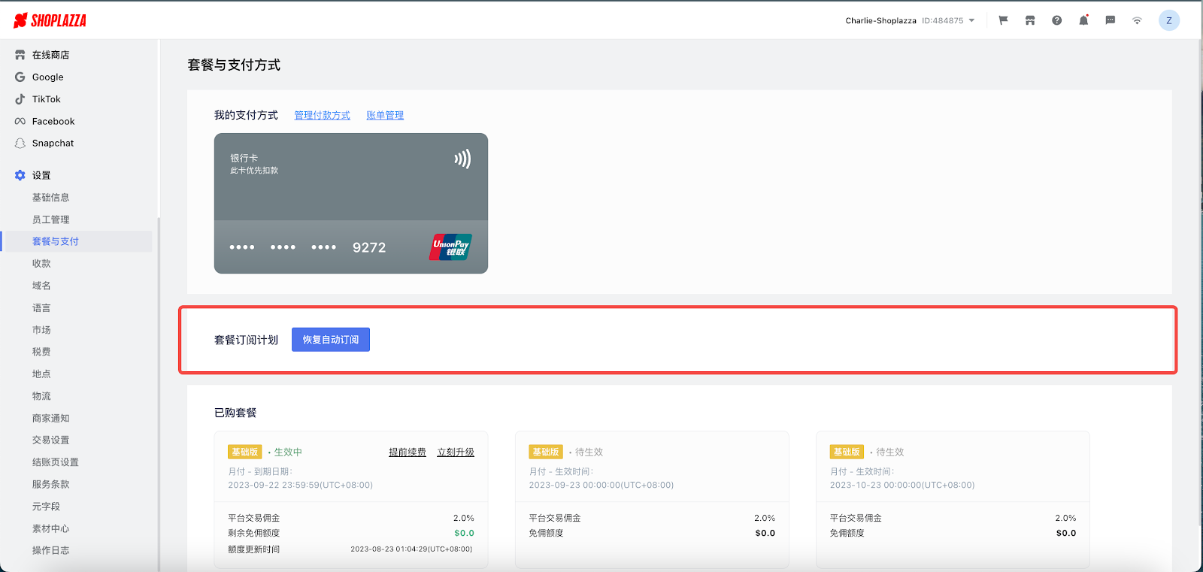Click the 已购套餐 section heading
This screenshot has width=1203, height=572.
(x=235, y=413)
